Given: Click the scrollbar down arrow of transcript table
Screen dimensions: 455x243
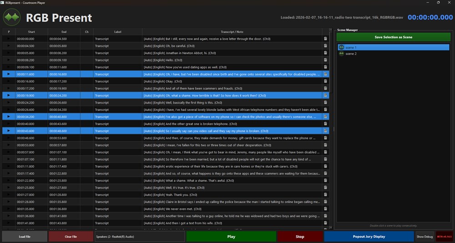Looking at the screenshot, I should pos(331,228).
